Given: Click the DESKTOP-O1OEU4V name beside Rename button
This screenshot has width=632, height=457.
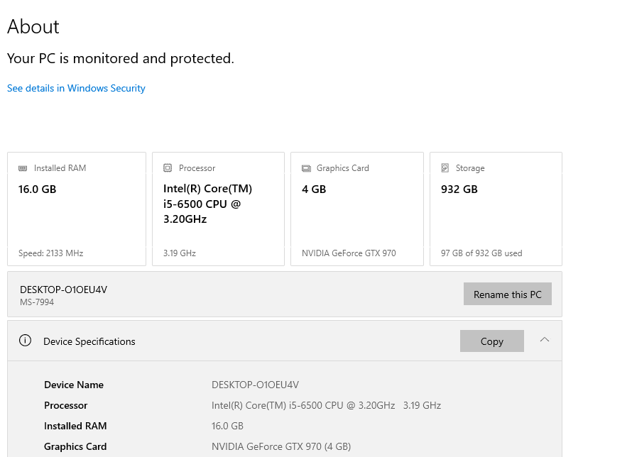Looking at the screenshot, I should pyautogui.click(x=63, y=290).
